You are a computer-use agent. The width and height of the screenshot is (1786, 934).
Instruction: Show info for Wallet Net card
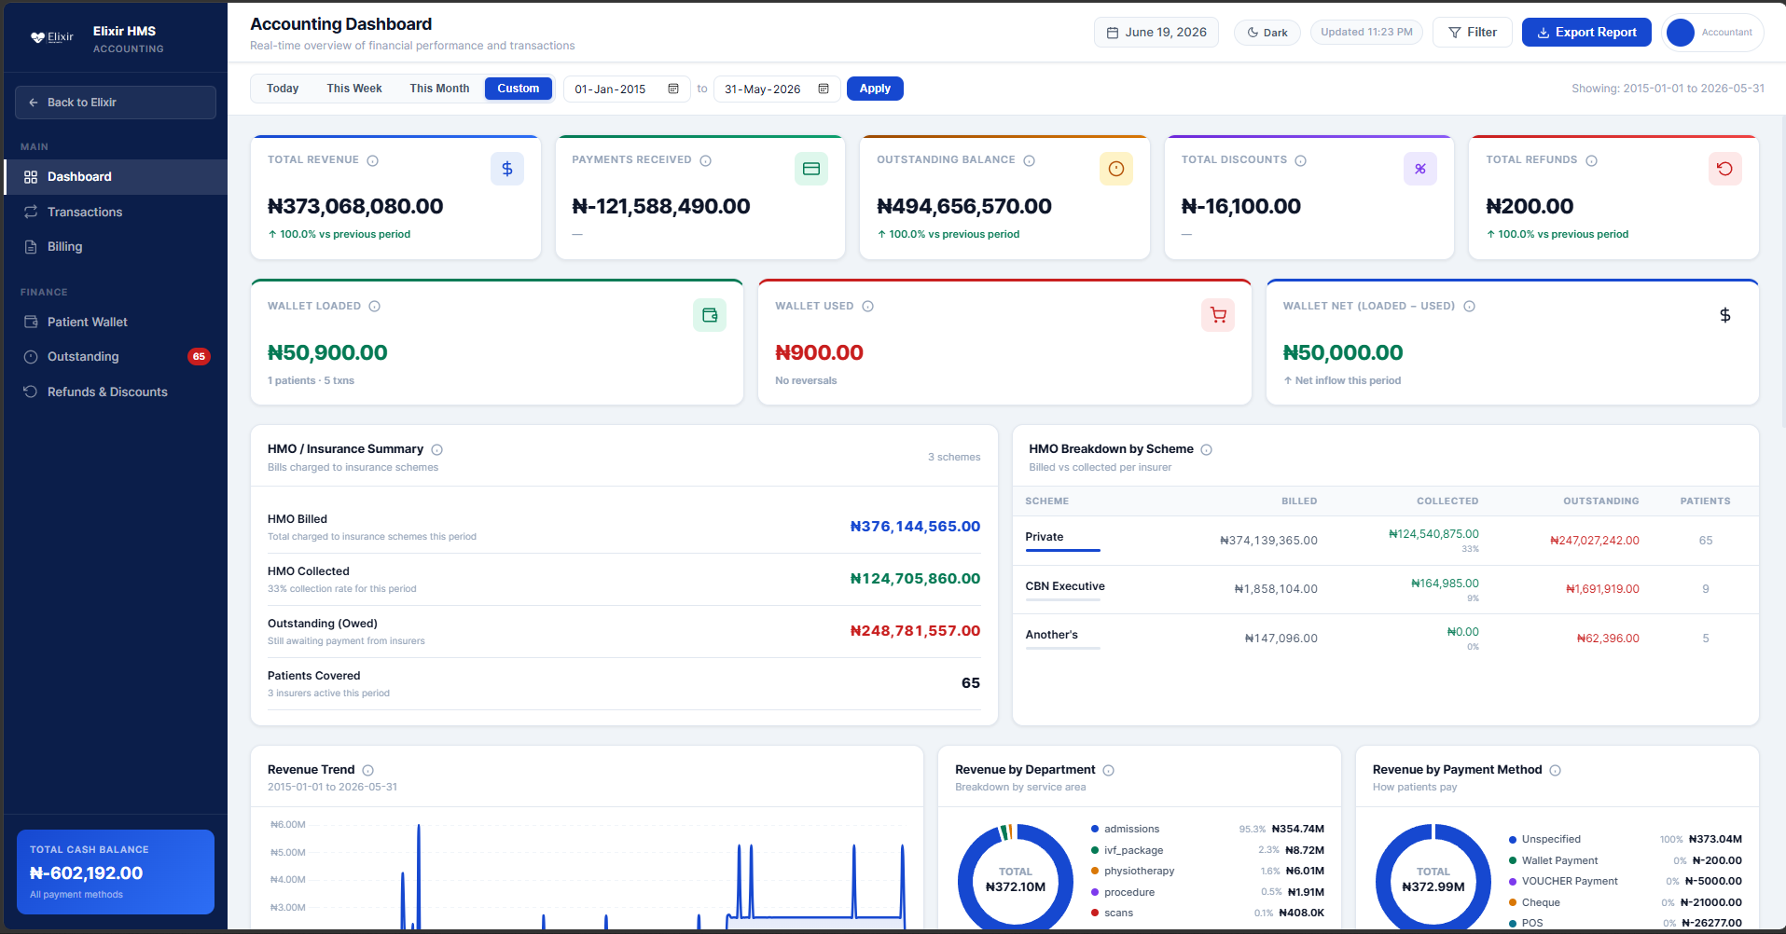(1470, 307)
